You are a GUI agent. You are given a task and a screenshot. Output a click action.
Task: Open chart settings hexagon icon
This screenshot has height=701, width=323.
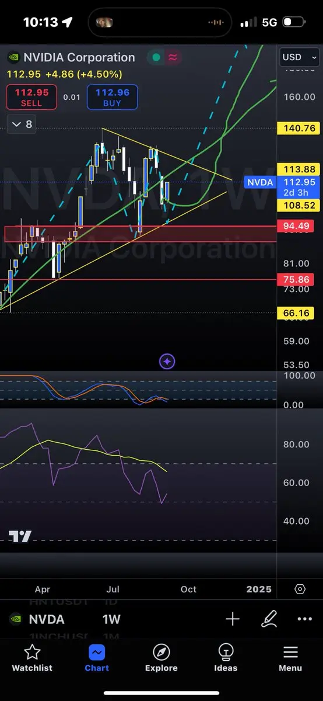[300, 589]
